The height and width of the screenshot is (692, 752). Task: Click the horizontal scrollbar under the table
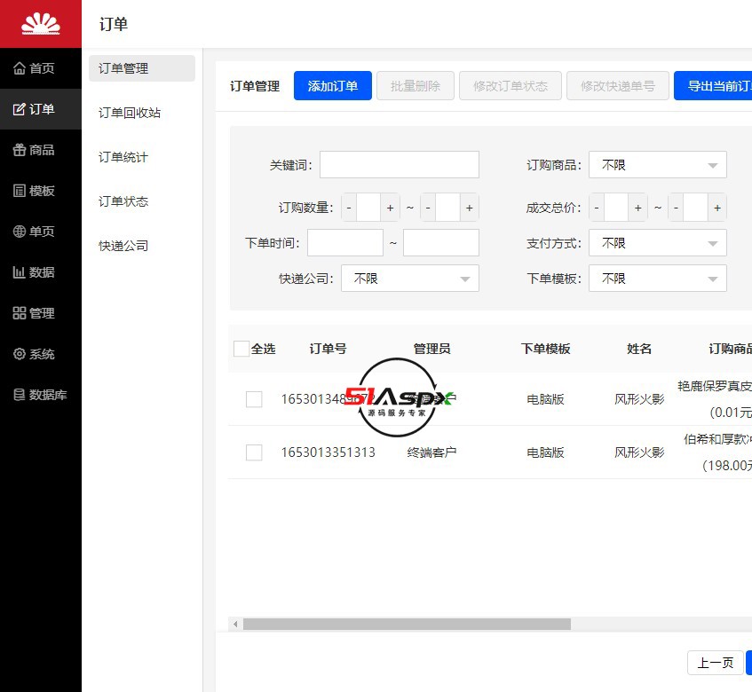click(x=407, y=625)
